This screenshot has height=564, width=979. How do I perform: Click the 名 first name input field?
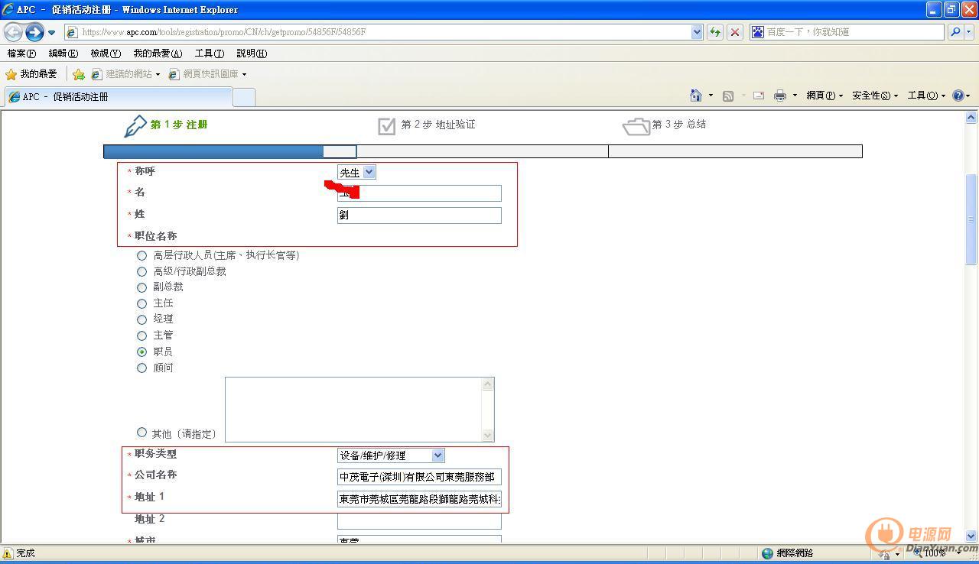coord(419,193)
